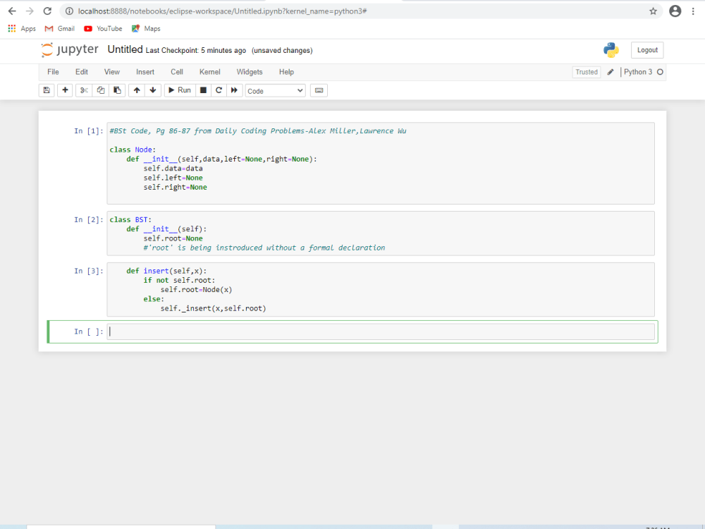Screen dimensions: 705x529
Task: Open the Kernel menu
Action: [210, 72]
